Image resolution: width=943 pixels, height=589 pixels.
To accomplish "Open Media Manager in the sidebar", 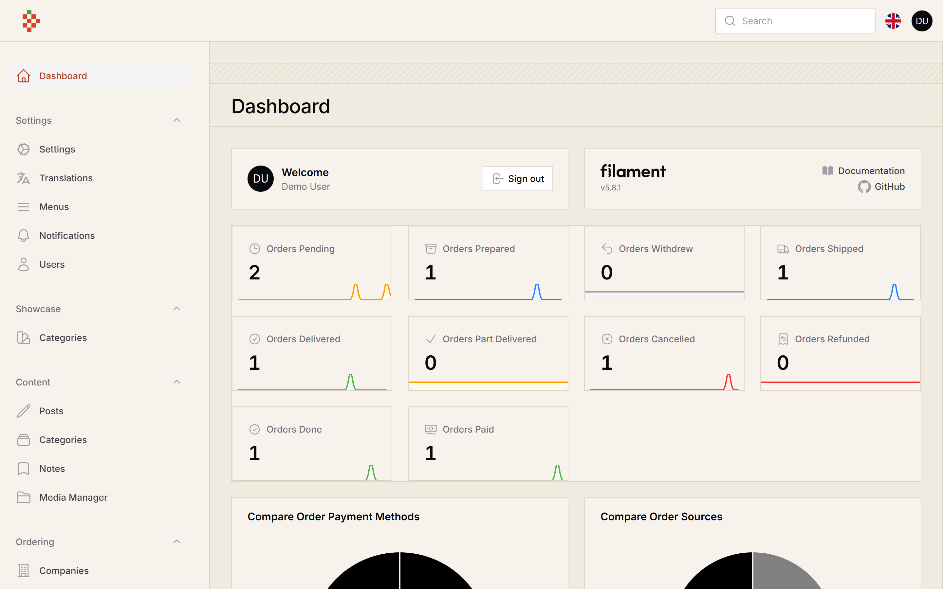I will [x=100, y=497].
